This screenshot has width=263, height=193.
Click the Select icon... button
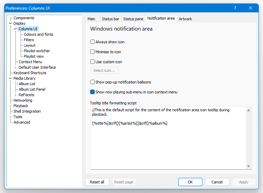click(105, 70)
